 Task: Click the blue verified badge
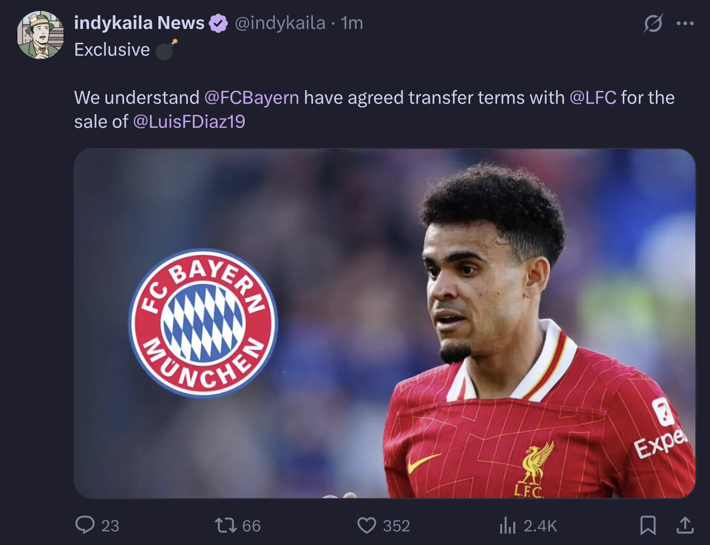coord(218,23)
